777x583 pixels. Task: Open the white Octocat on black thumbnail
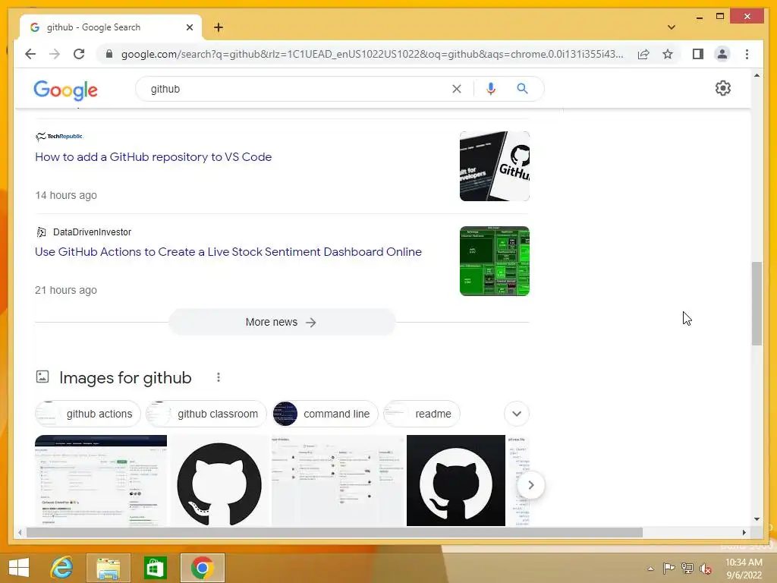click(455, 481)
